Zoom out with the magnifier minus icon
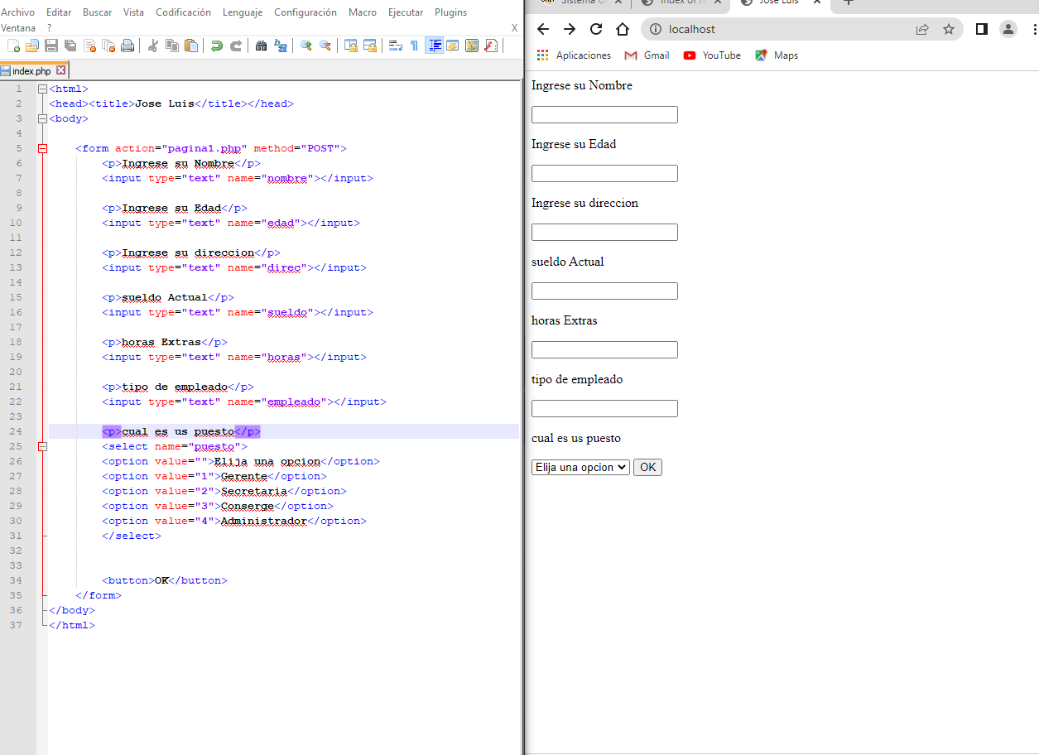 325,46
